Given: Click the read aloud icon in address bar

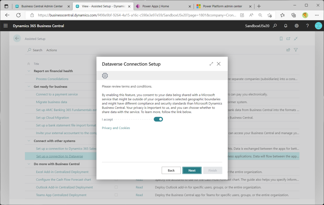Looking at the screenshot, I should coord(251,15).
